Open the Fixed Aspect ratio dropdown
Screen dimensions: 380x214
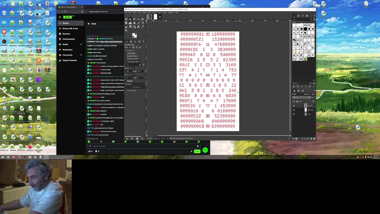pos(134,62)
